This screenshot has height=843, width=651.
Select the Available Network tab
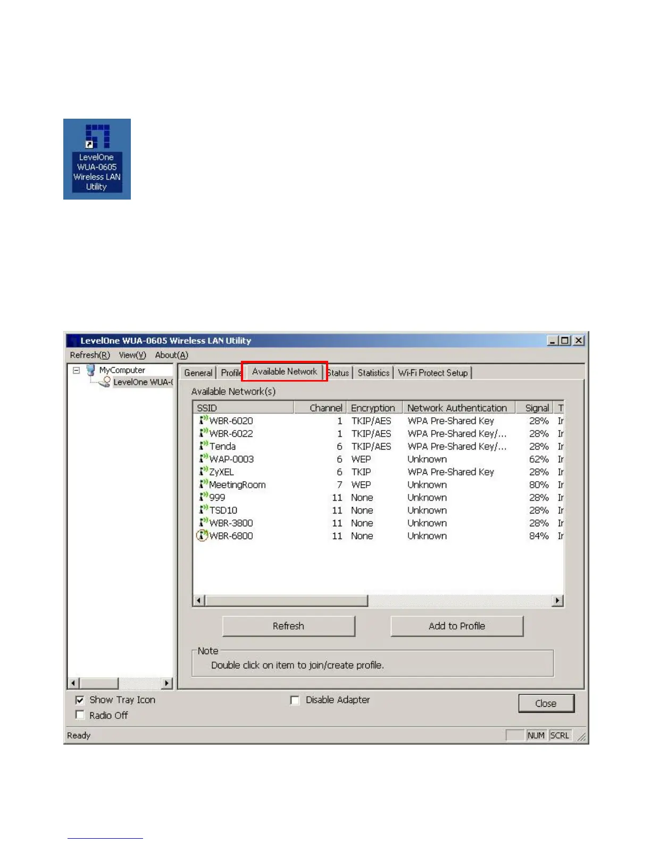(x=285, y=371)
